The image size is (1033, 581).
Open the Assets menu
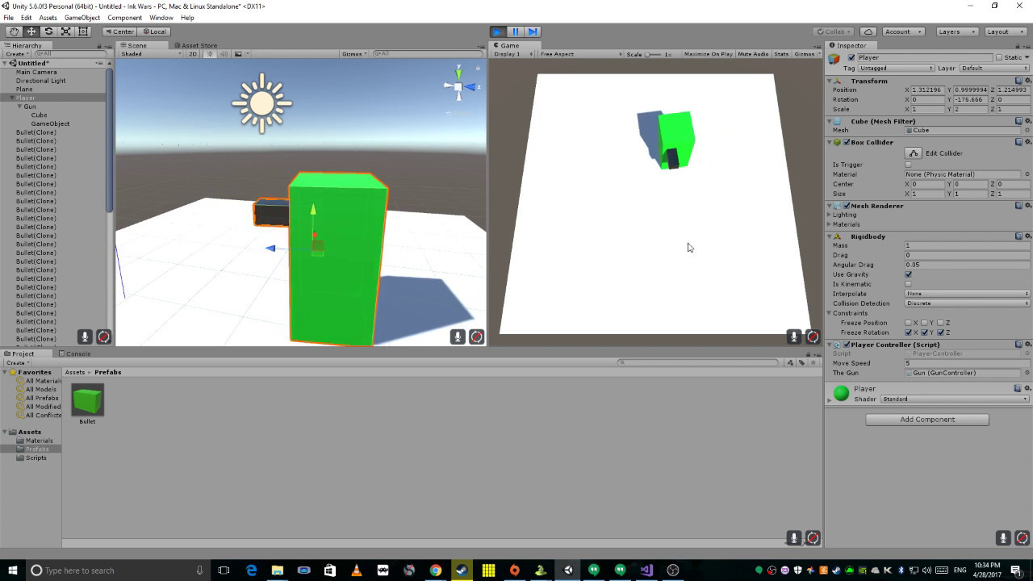(x=48, y=18)
